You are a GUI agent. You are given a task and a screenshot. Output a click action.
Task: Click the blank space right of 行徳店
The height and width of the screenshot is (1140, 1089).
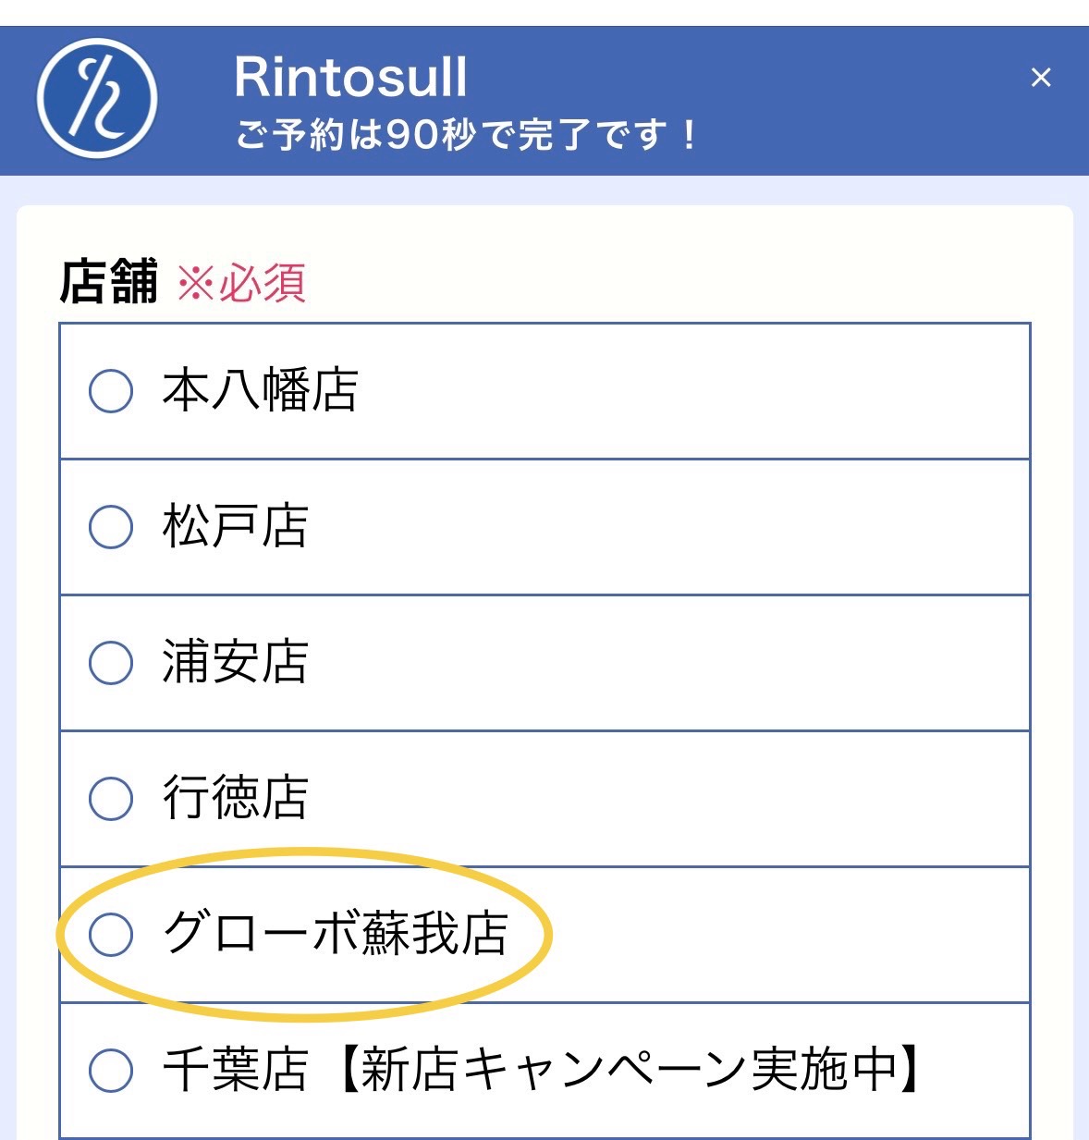tap(666, 798)
